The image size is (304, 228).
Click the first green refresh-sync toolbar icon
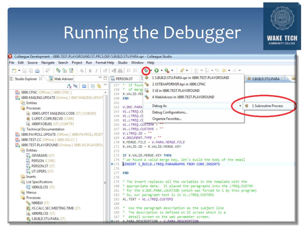tap(58, 71)
